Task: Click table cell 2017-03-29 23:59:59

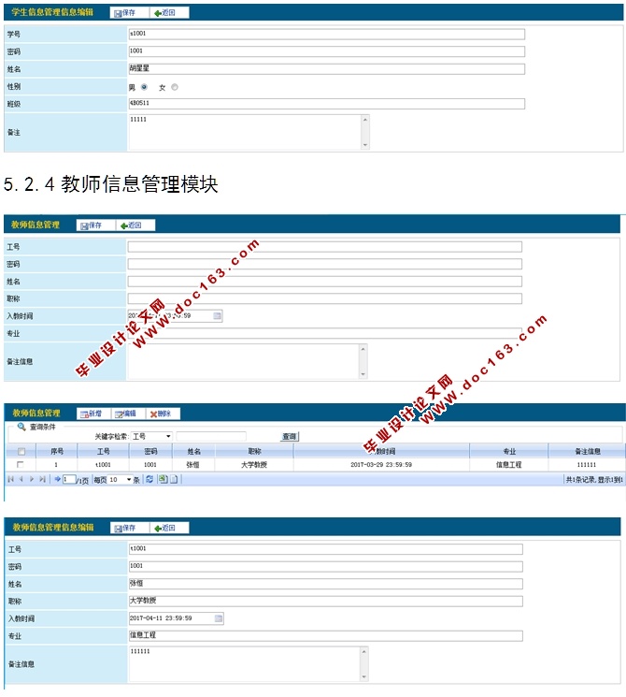Action: coord(381,465)
